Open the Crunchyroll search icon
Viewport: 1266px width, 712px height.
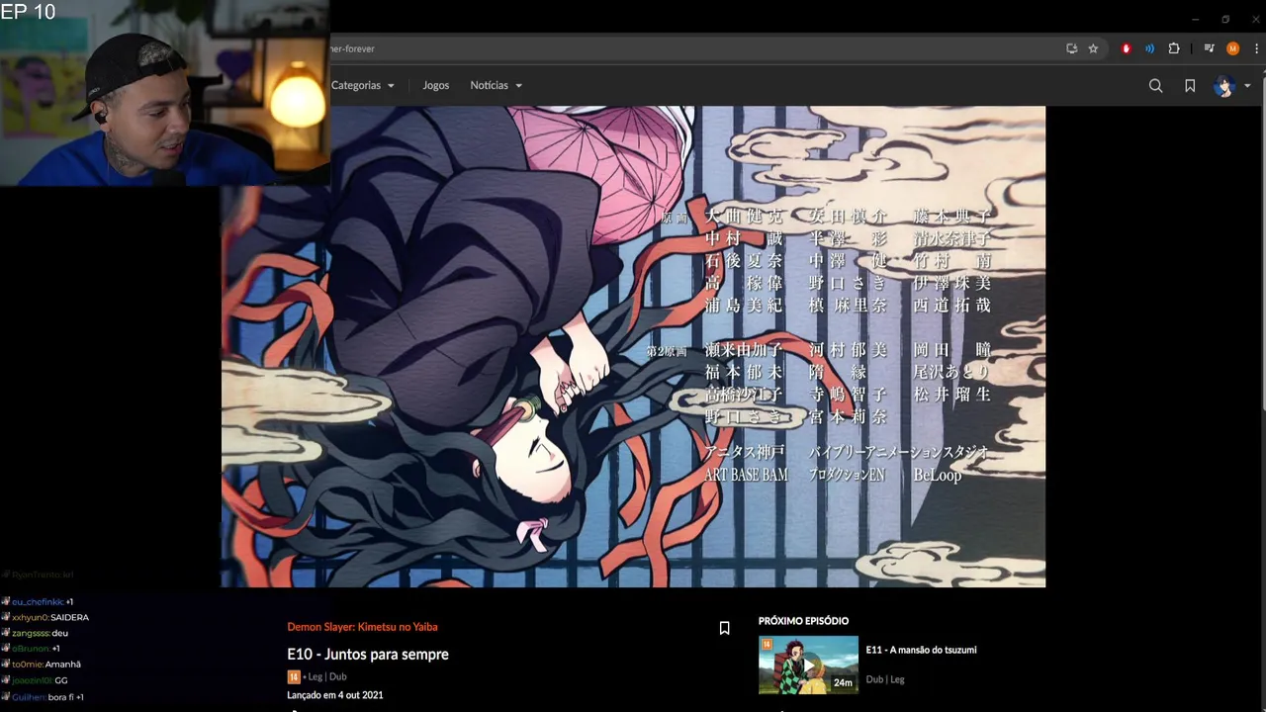click(1155, 86)
